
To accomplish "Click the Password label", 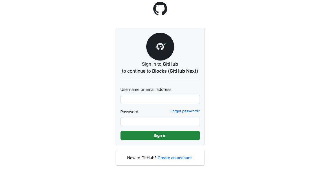I will click(x=129, y=112).
